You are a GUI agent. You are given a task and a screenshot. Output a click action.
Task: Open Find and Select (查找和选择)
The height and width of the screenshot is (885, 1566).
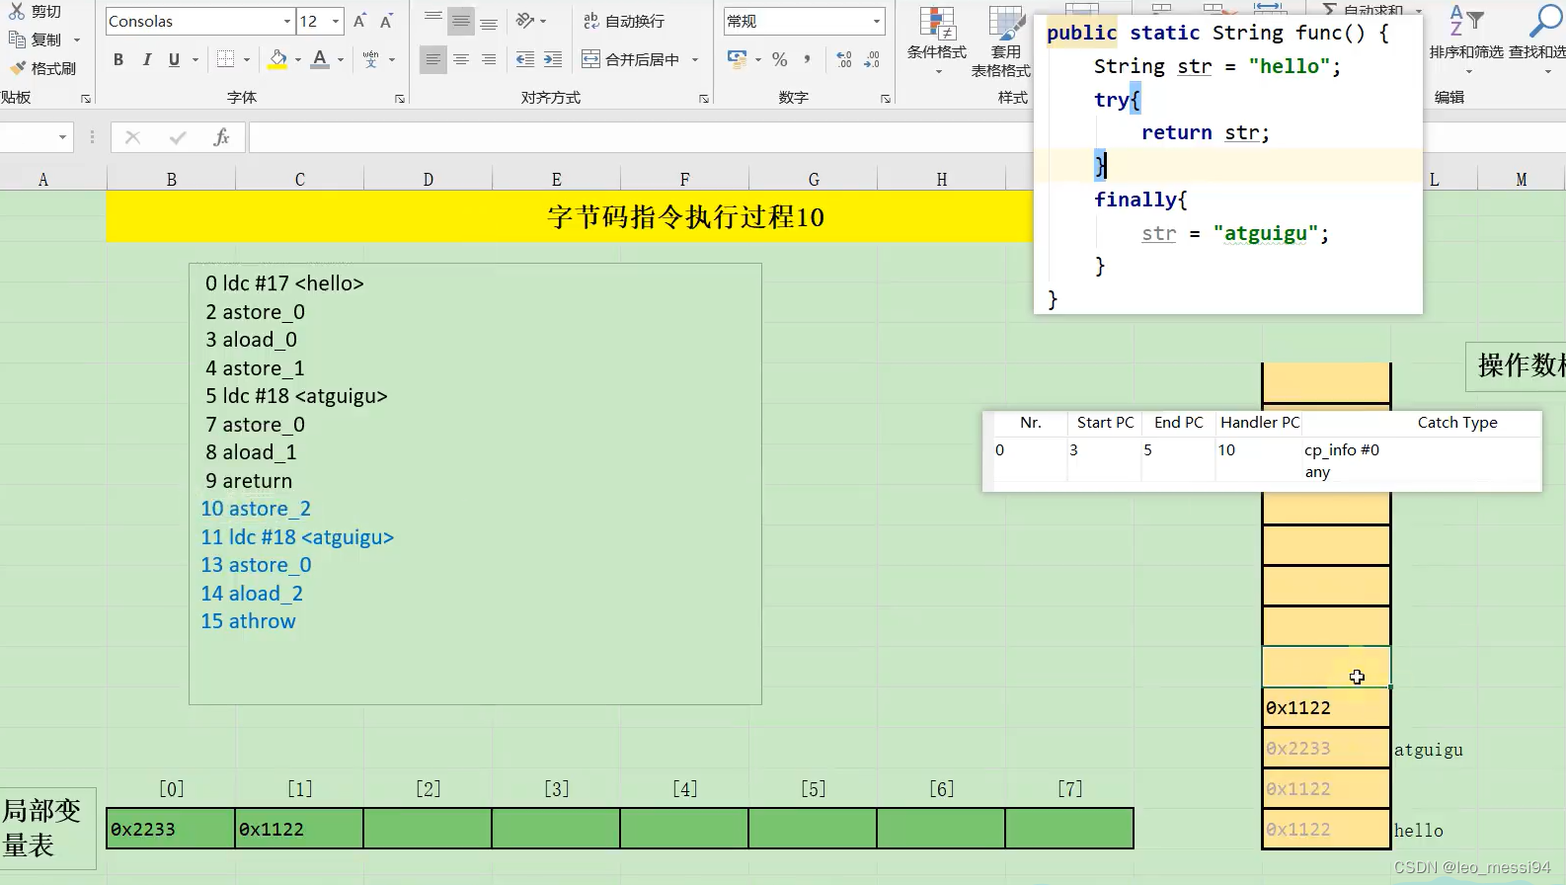[1536, 38]
